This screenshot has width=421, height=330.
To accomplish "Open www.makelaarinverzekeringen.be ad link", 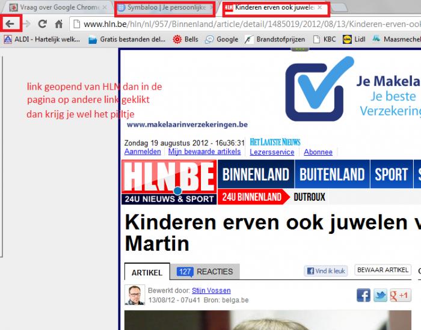I will [x=187, y=125].
